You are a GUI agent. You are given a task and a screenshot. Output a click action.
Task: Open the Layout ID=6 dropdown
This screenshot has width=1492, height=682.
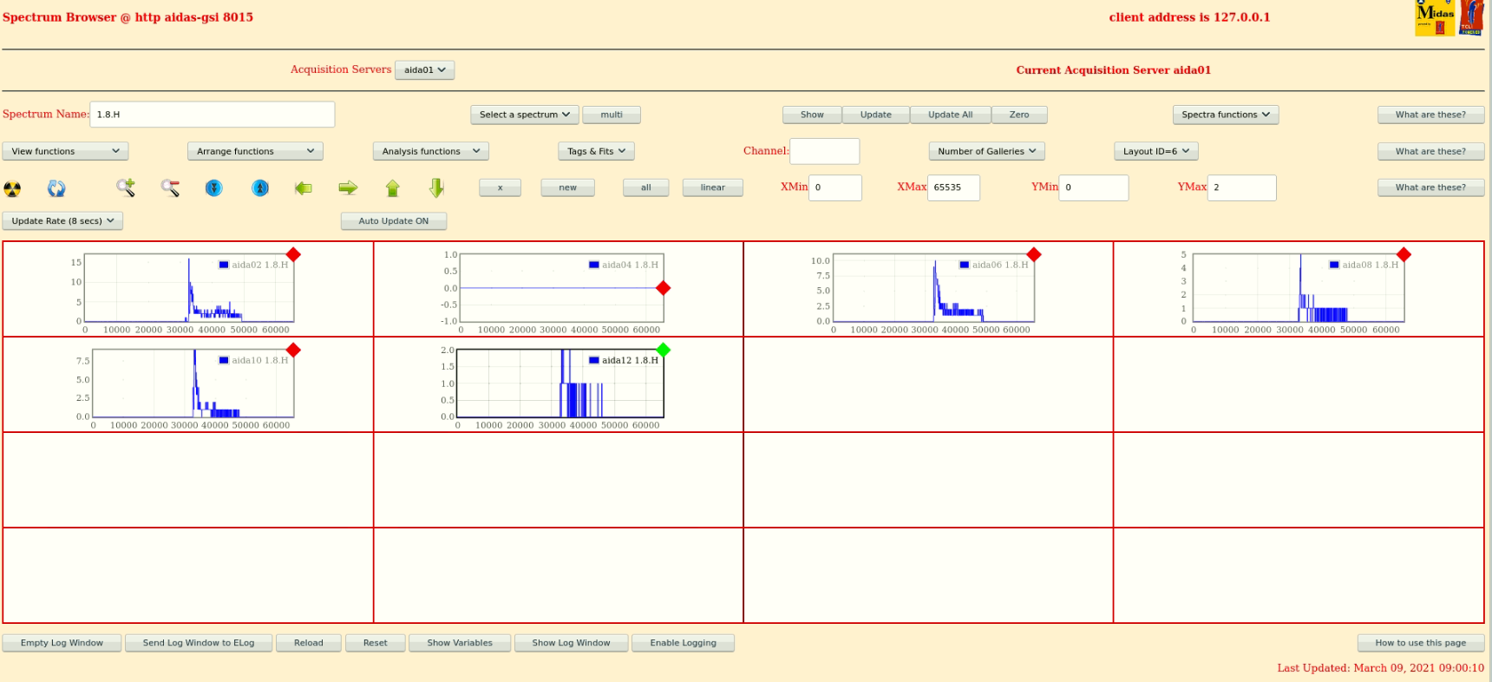[x=1155, y=151]
